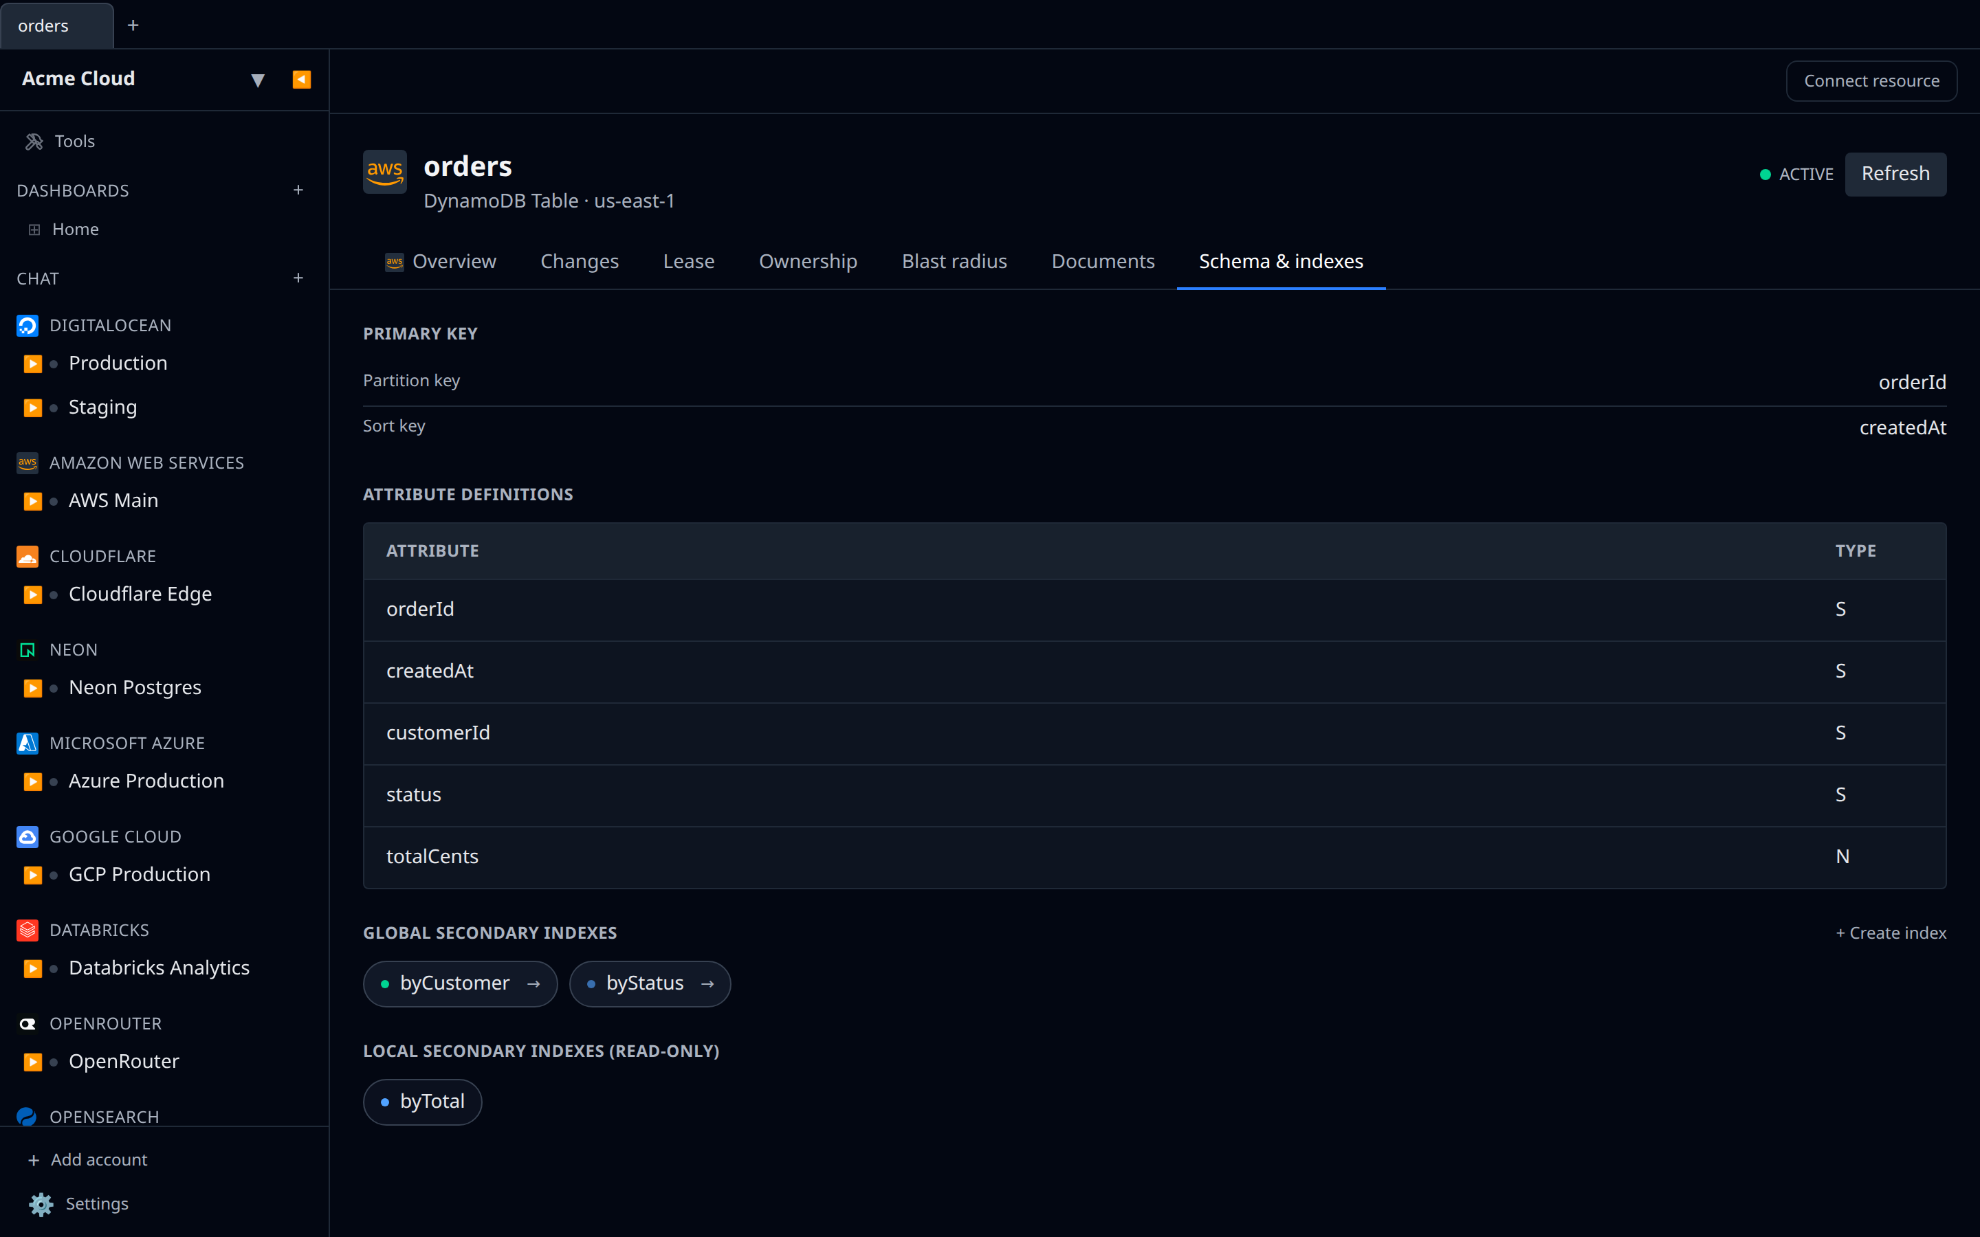Viewport: 1980px width, 1237px height.
Task: Select the byTotal local index chip
Action: click(x=422, y=1102)
